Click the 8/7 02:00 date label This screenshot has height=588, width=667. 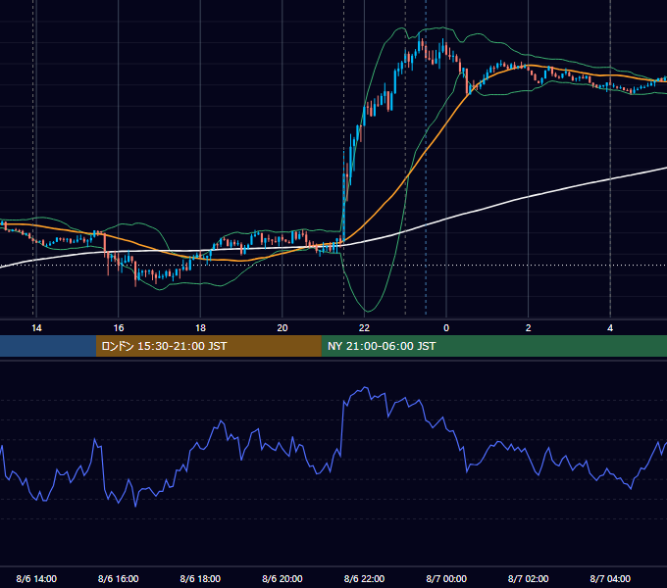529,578
